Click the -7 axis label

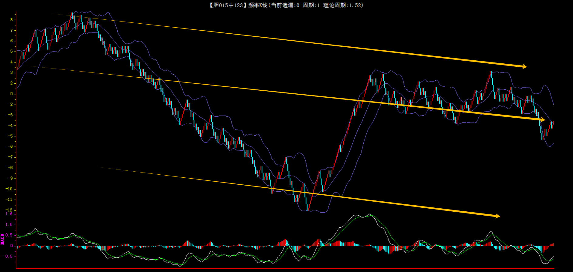[11, 157]
